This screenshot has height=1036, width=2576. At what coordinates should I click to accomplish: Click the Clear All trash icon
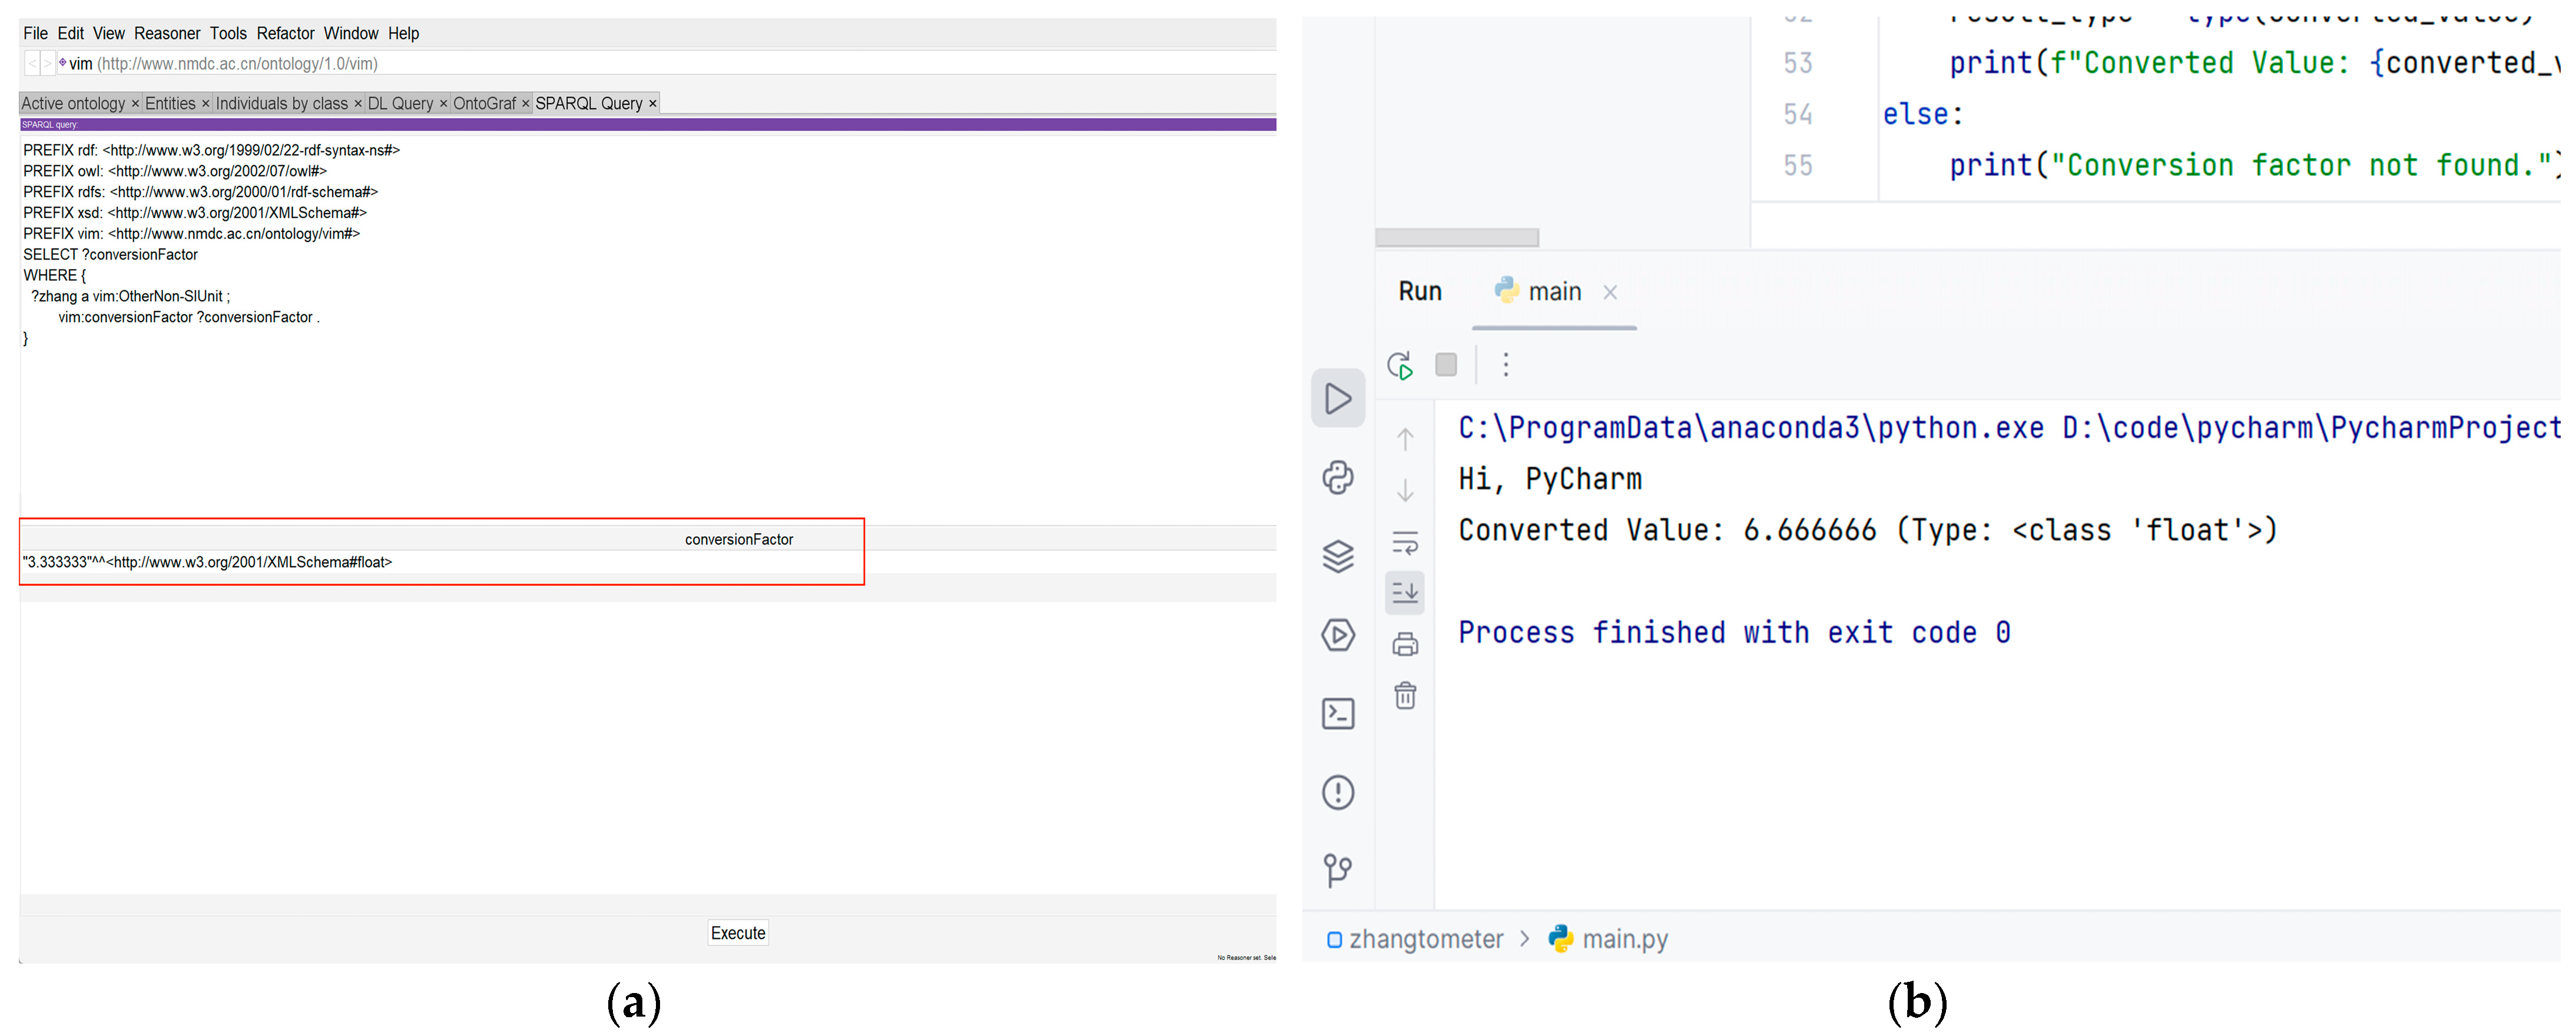pos(1405,695)
